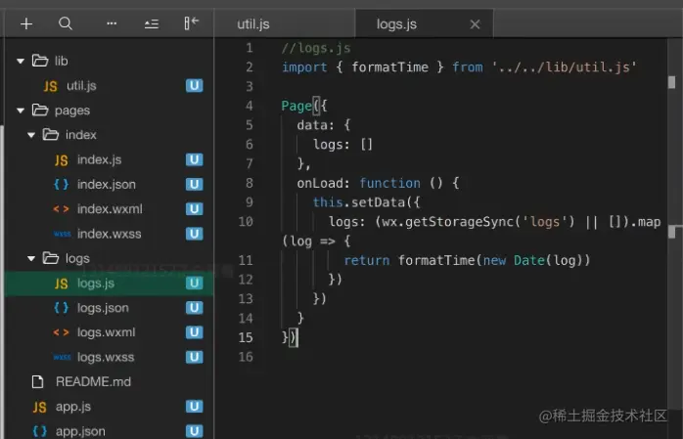Open index.wxml file
The height and width of the screenshot is (439, 683).
coord(109,209)
